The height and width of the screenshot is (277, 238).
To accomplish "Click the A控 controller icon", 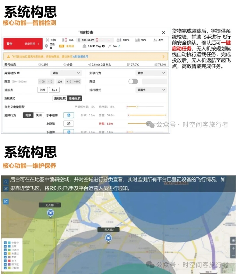I will (155, 40).
